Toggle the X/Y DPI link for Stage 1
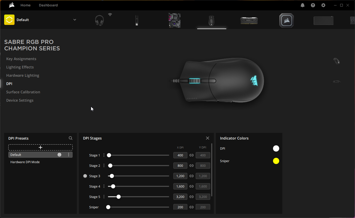 coord(192,155)
